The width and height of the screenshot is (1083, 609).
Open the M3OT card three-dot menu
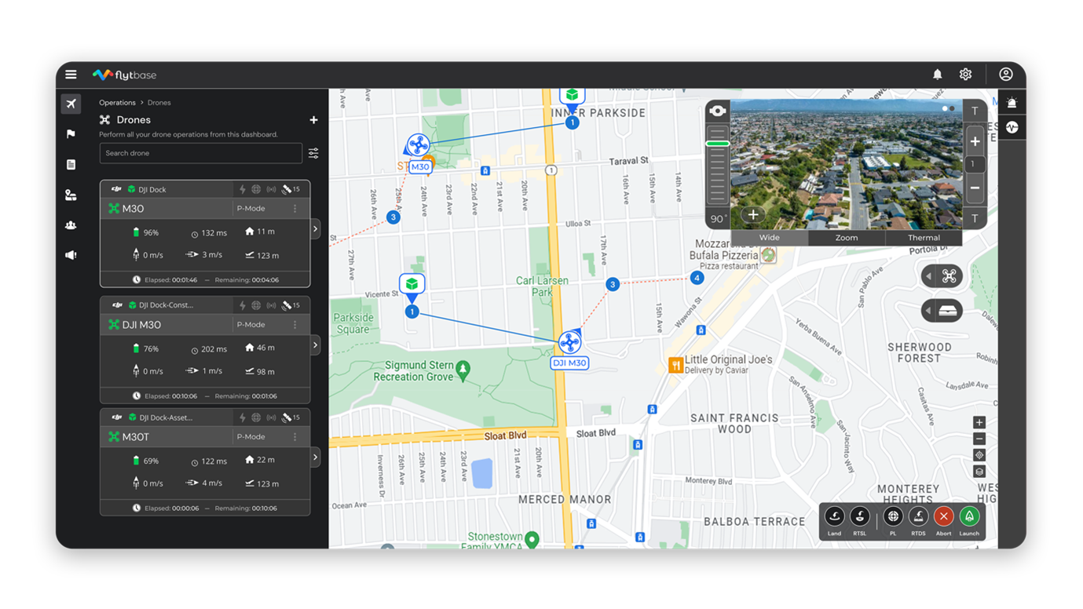pyautogui.click(x=295, y=437)
